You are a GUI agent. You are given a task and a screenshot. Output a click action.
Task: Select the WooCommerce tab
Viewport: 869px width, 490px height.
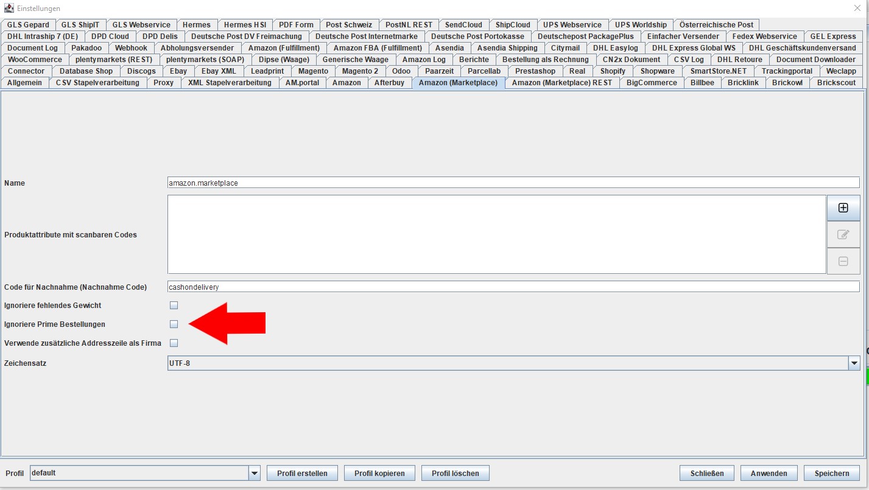[35, 59]
